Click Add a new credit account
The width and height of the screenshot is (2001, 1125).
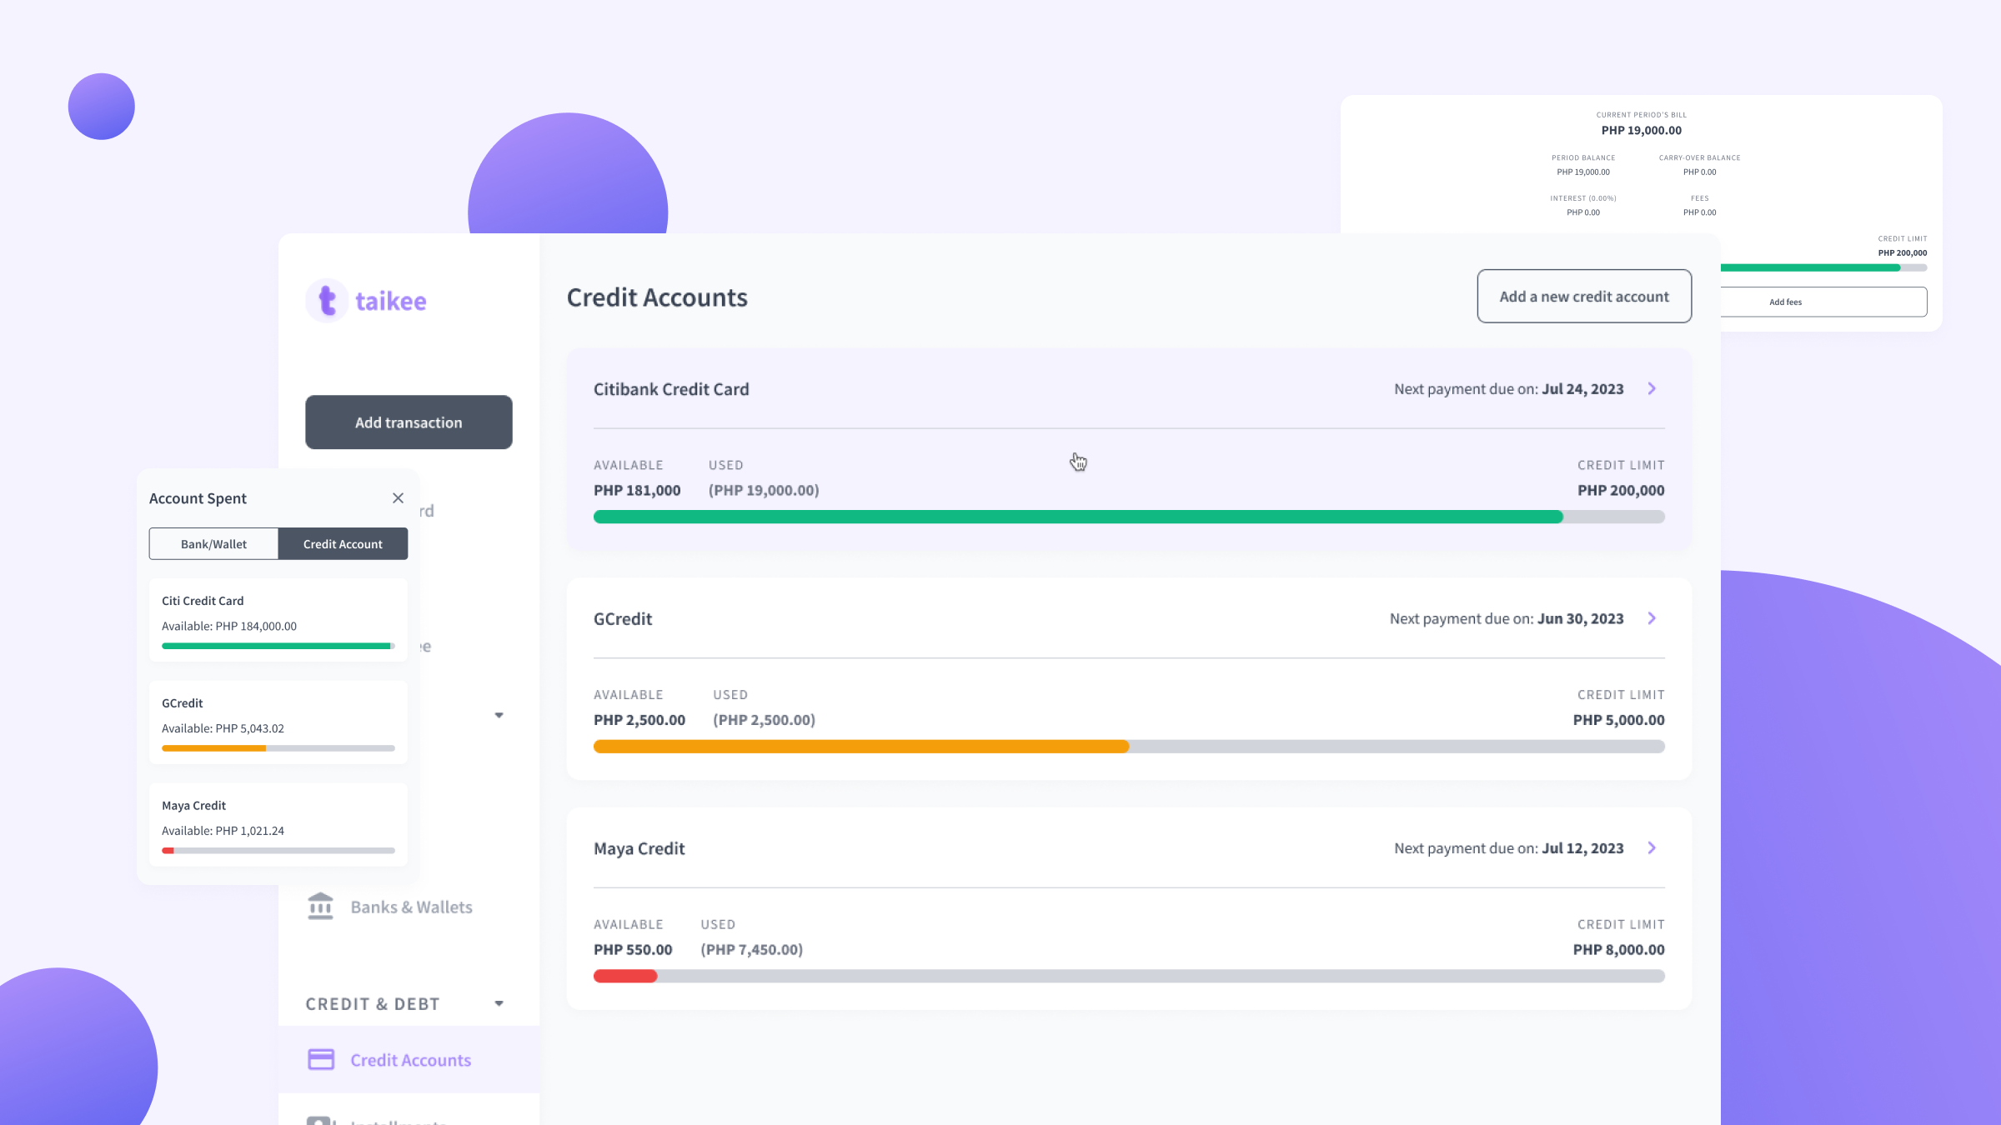click(1584, 296)
